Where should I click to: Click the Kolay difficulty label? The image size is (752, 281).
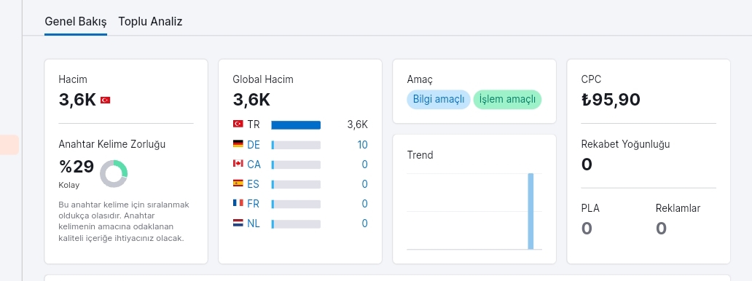(x=69, y=185)
